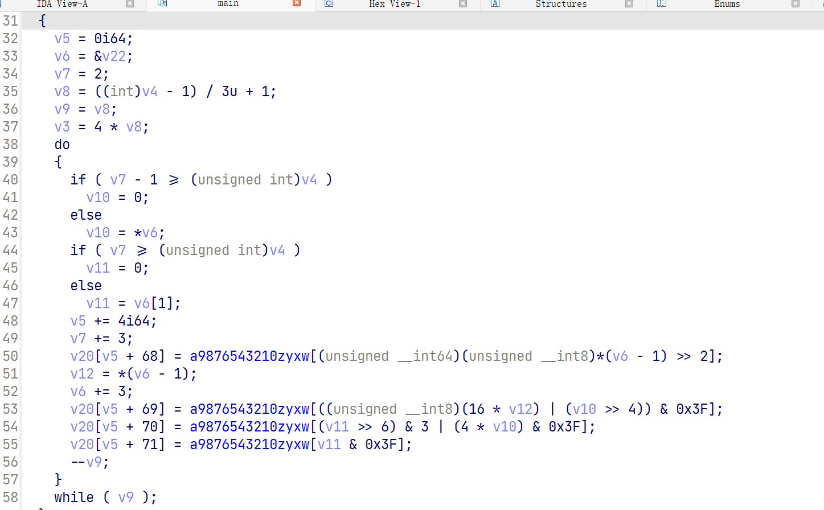The image size is (824, 510).
Task: Close the main pseudocode tab
Action: pyautogui.click(x=297, y=4)
